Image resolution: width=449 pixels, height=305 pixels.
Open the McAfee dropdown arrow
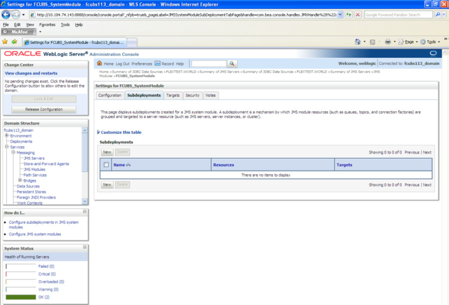click(40, 32)
